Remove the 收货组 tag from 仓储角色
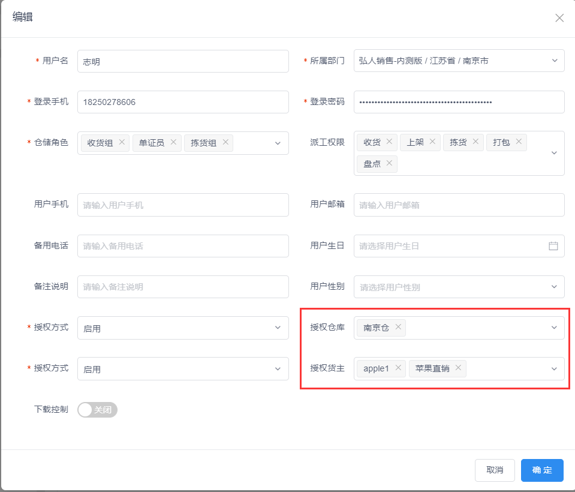 (122, 142)
